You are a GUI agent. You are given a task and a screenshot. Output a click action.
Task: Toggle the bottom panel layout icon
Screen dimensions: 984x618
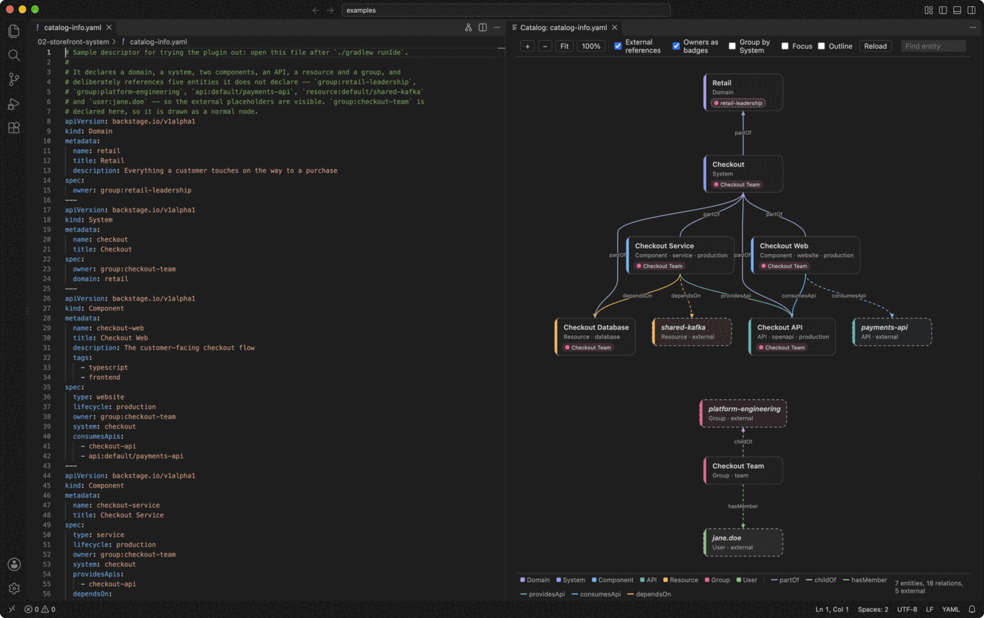(957, 10)
